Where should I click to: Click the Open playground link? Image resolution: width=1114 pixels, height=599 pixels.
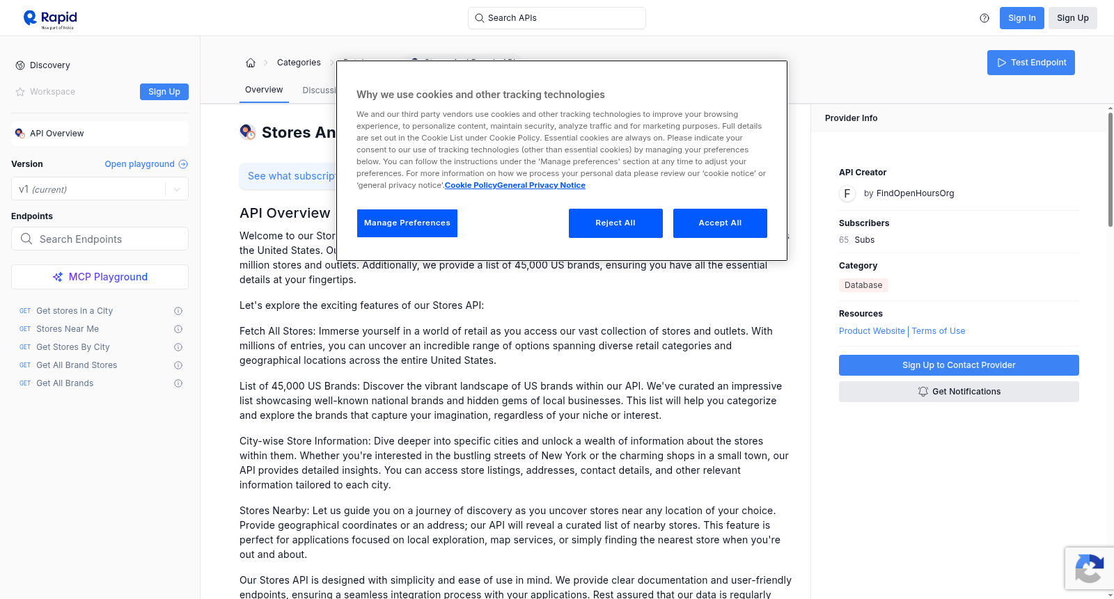(139, 164)
